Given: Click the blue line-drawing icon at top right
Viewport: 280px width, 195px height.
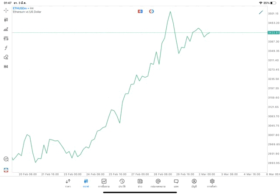Looking at the screenshot, I should pos(261,12).
